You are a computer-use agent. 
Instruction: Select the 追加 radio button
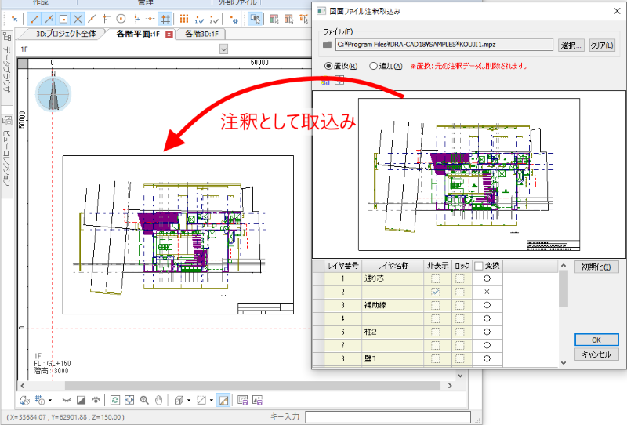click(373, 66)
